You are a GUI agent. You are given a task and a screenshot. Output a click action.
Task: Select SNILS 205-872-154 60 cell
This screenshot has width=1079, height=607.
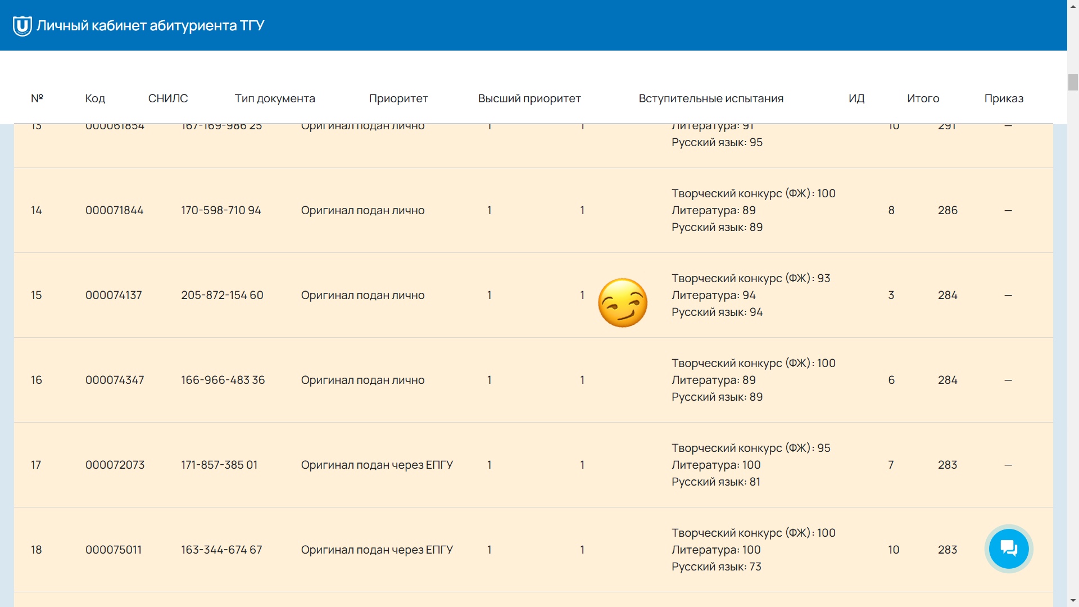pyautogui.click(x=222, y=295)
